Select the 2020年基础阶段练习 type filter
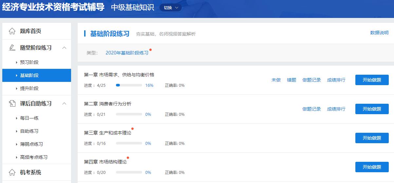The height and width of the screenshot is (183, 394). pos(127,53)
